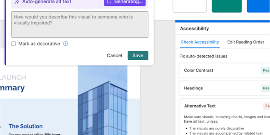Image resolution: width=270 pixels, height=135 pixels.
Task: Click the white outlined button at top
Action: (190, 6)
